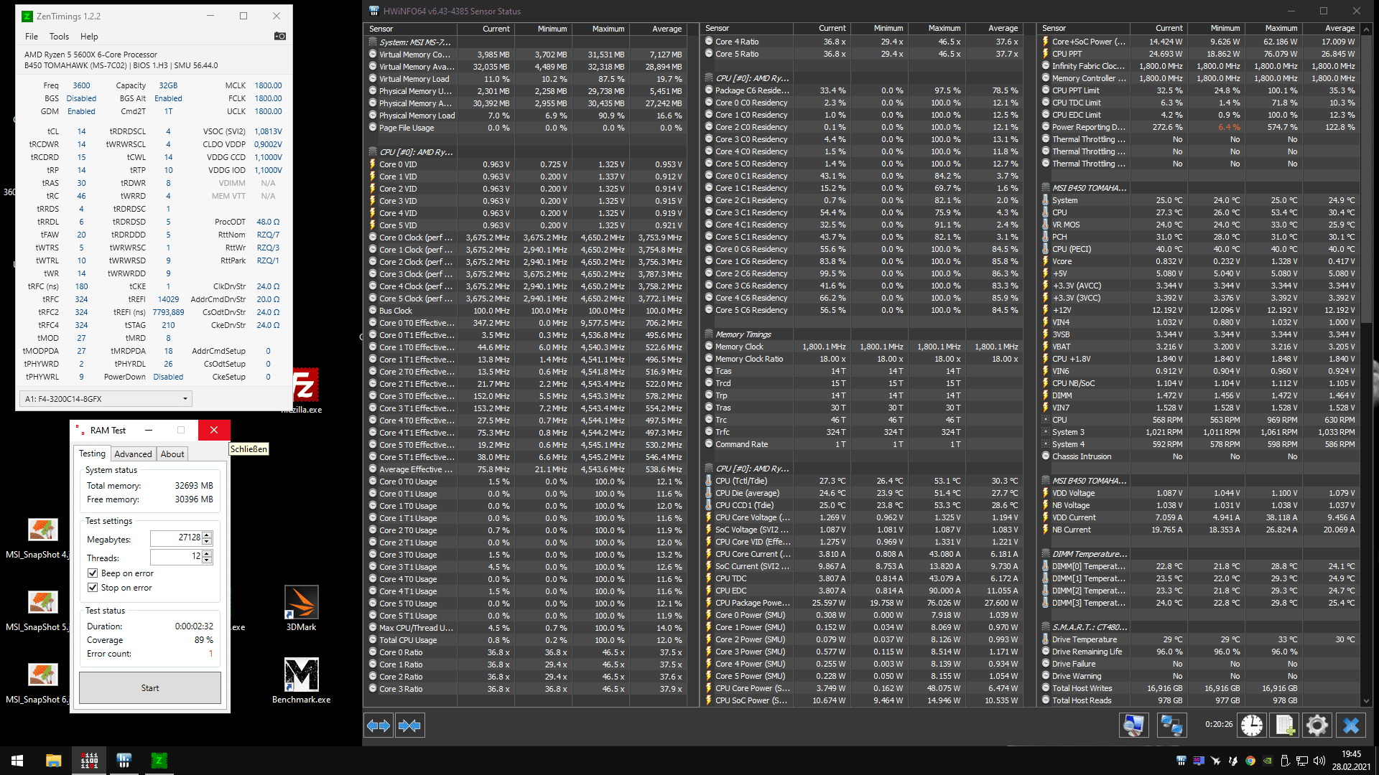This screenshot has width=1379, height=775.
Task: Toggle Beep on error checkbox
Action: pyautogui.click(x=93, y=573)
